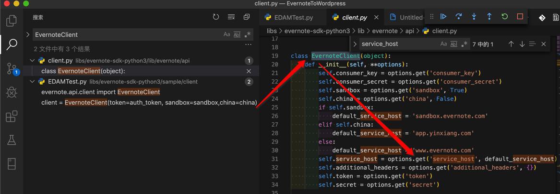560x194 pixels.
Task: Show search details ellipsis
Action: pos(248,45)
